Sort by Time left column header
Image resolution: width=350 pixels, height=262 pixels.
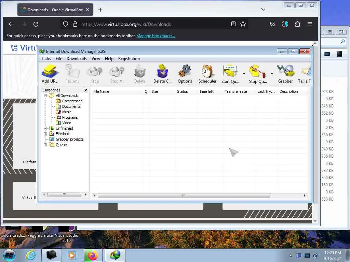point(210,91)
